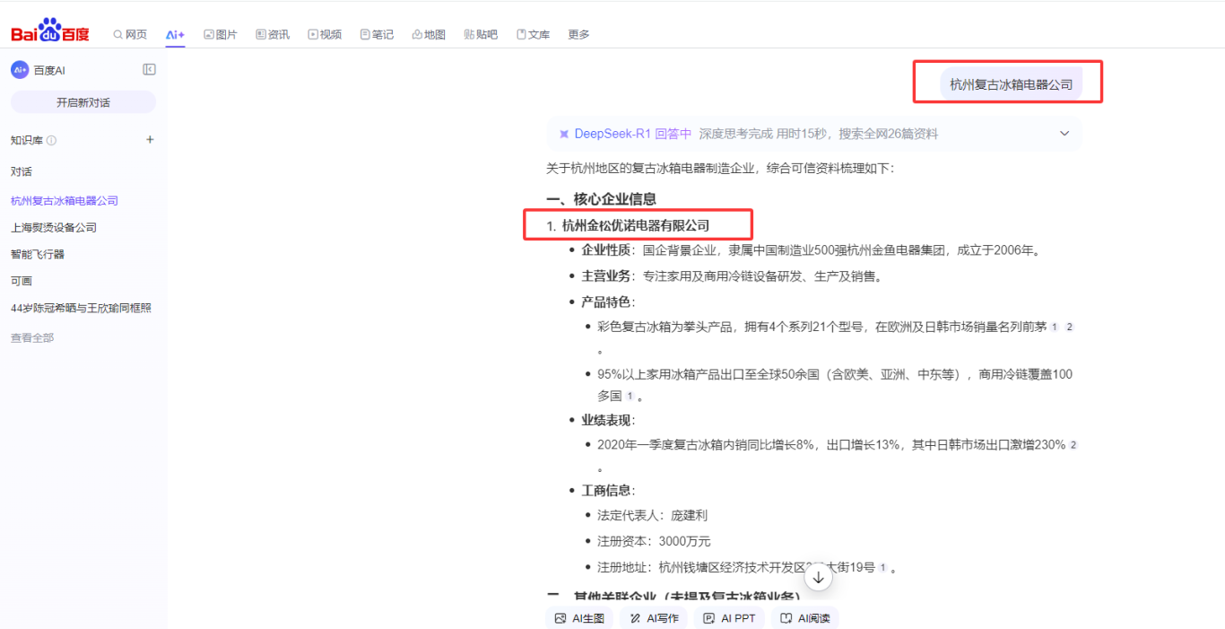Switch to the 图片 tab
This screenshot has height=629, width=1225.
pyautogui.click(x=221, y=34)
